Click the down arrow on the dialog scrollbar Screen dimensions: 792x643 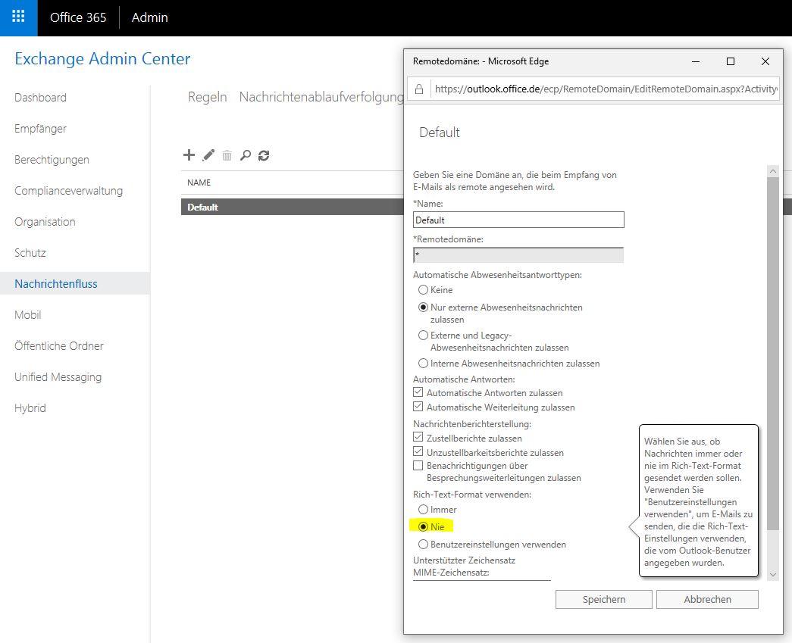pos(773,574)
